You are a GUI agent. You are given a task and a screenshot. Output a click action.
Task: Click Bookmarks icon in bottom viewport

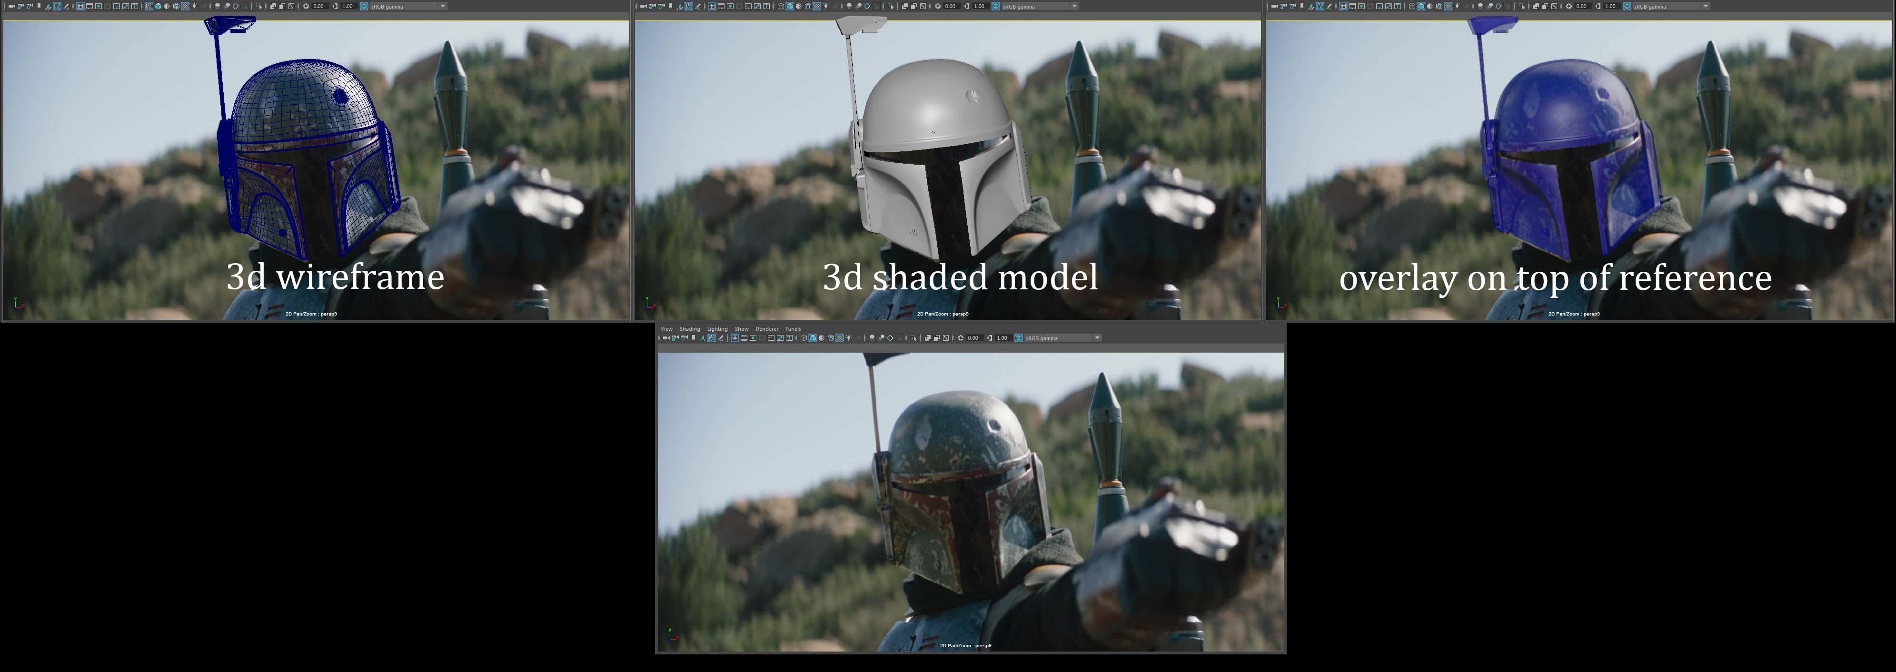694,338
